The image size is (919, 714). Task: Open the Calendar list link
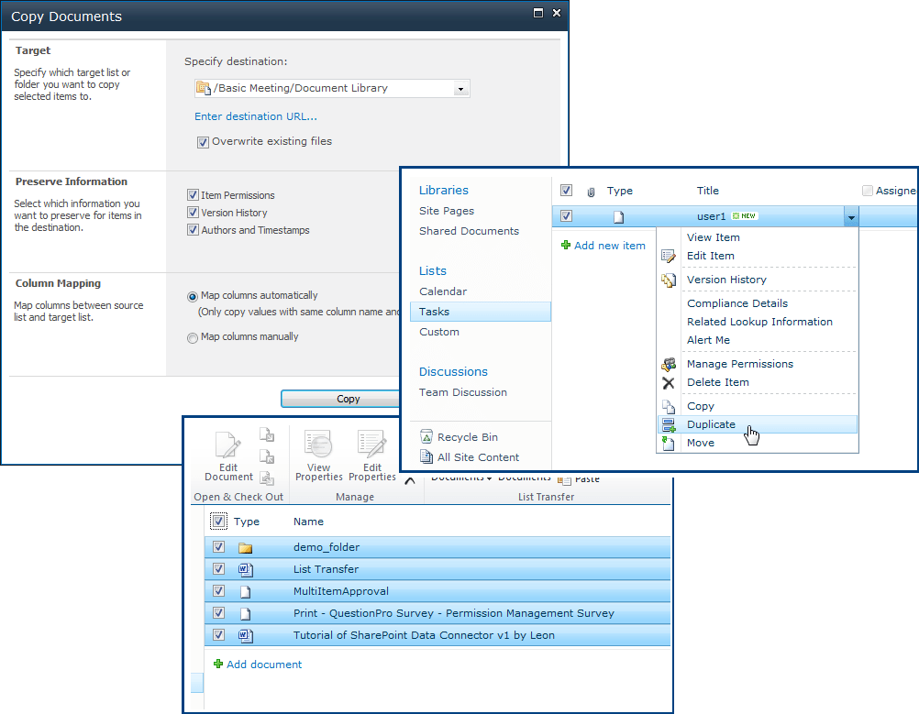pos(443,291)
